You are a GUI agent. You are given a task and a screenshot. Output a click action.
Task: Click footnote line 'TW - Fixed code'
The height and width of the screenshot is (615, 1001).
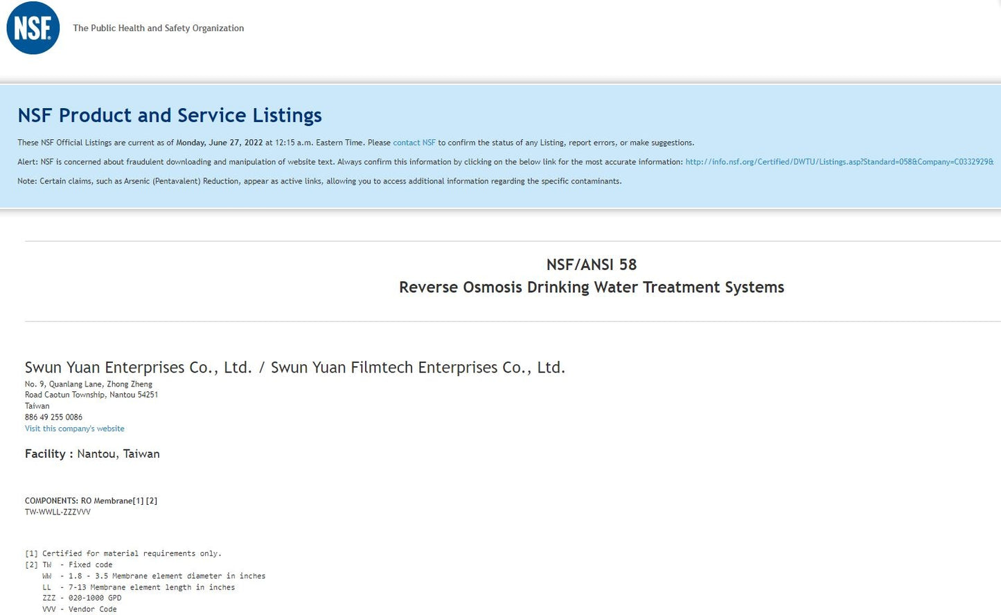click(77, 565)
